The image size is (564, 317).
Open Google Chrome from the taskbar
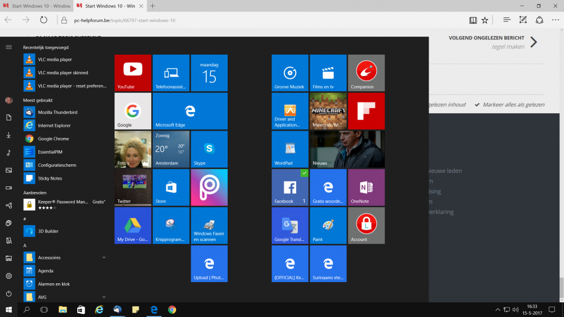(172, 310)
